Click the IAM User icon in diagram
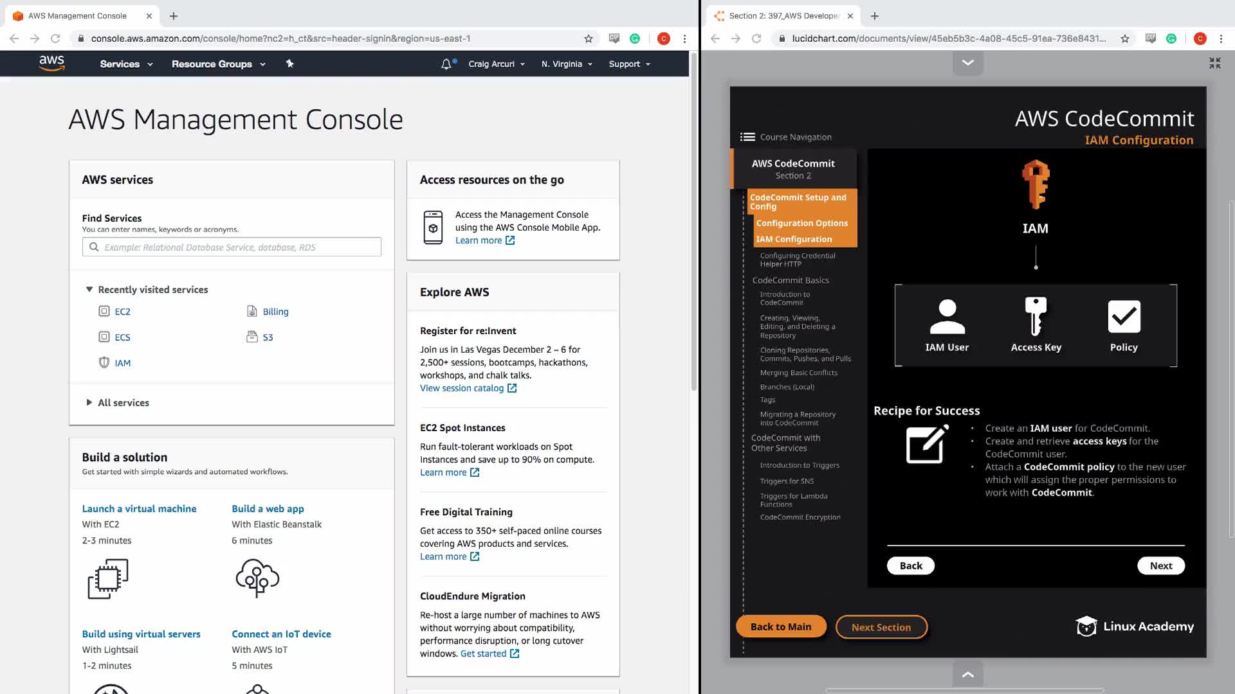This screenshot has height=694, width=1235. pyautogui.click(x=947, y=317)
